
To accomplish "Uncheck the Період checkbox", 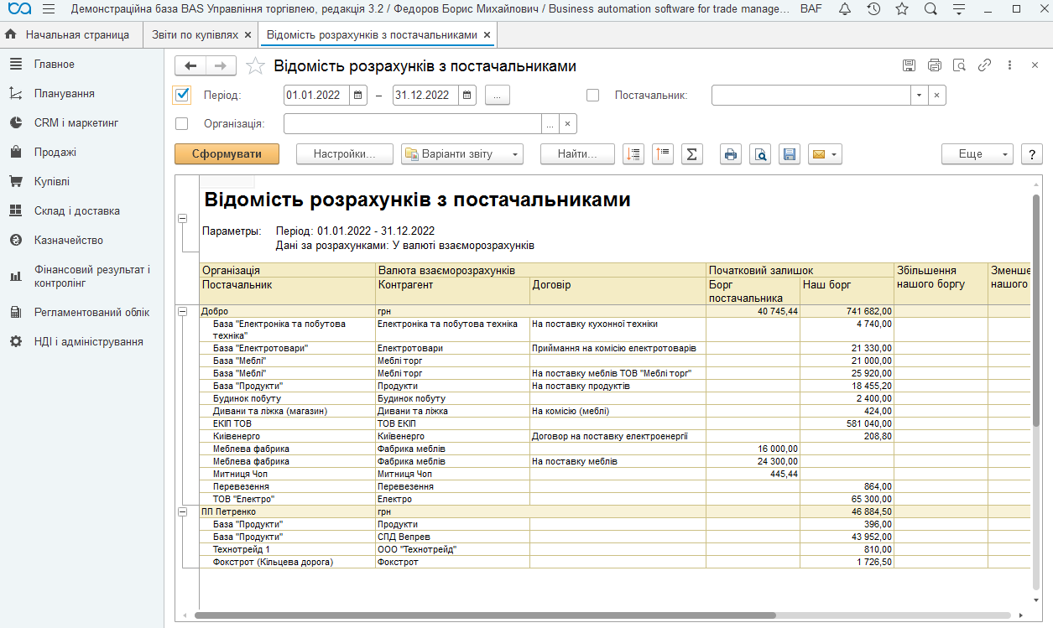I will [182, 95].
